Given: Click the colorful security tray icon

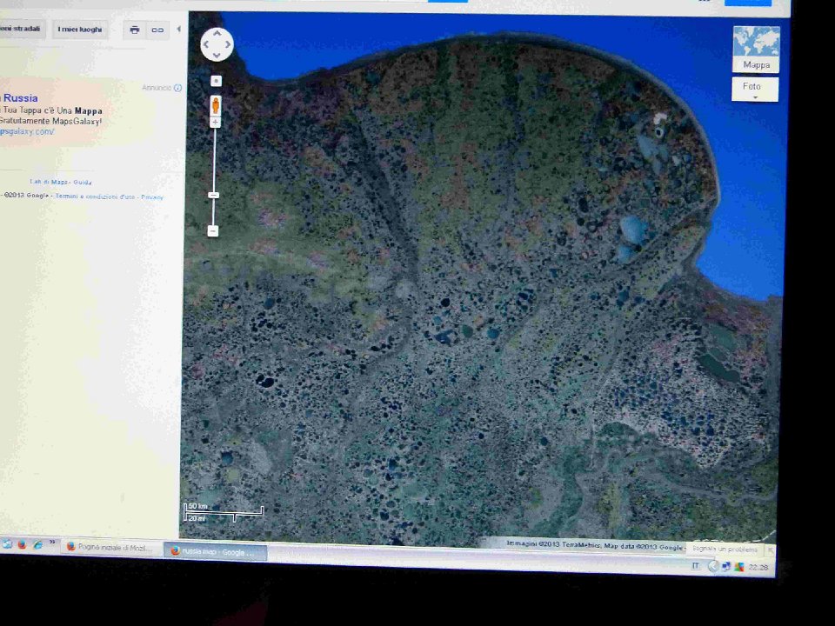Looking at the screenshot, I should click(x=738, y=567).
